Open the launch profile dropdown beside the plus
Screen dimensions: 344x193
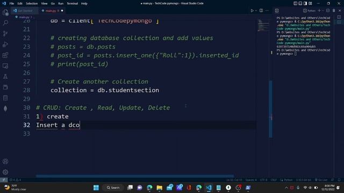pyautogui.click(x=323, y=11)
